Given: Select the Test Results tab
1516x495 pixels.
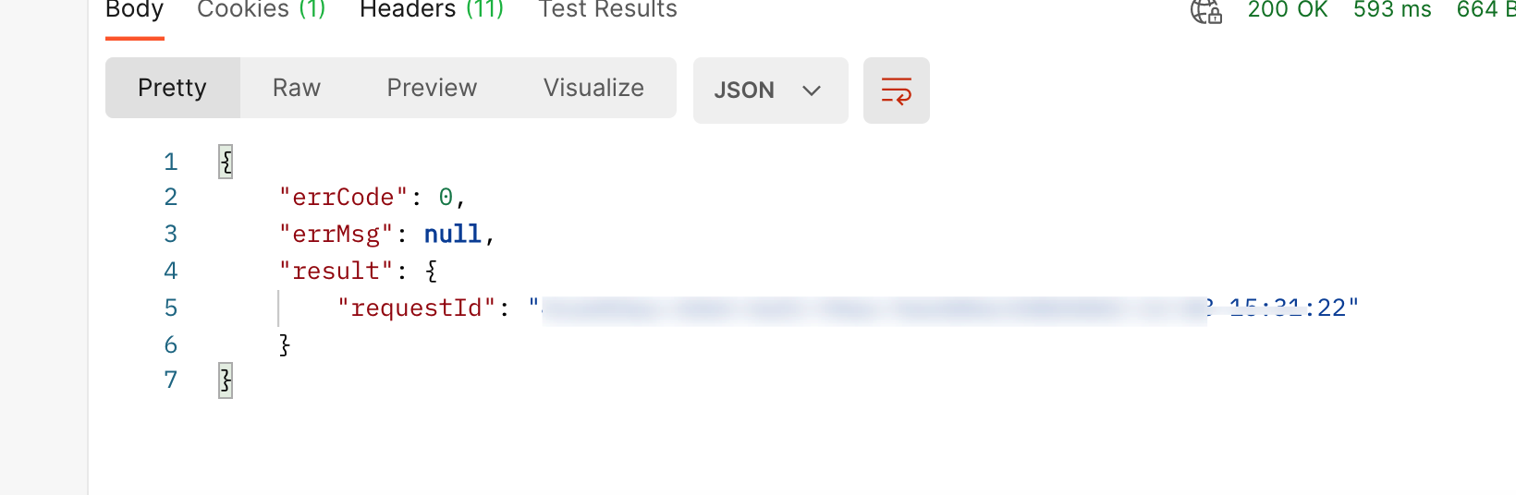Looking at the screenshot, I should click(607, 10).
